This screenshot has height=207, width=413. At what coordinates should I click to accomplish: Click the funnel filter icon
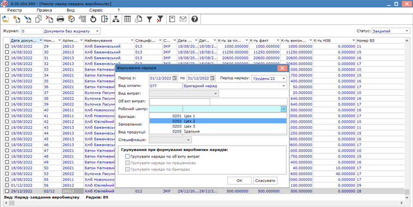[149, 19]
